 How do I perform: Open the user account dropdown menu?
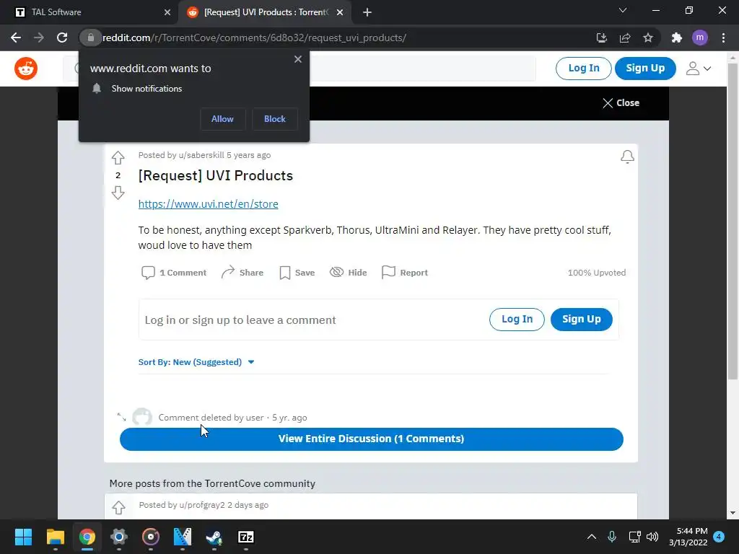pyautogui.click(x=699, y=69)
